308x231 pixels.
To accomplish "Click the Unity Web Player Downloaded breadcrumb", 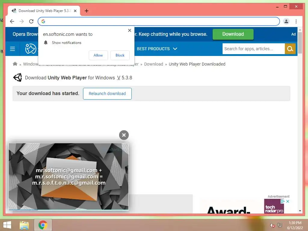I will point(197,64).
